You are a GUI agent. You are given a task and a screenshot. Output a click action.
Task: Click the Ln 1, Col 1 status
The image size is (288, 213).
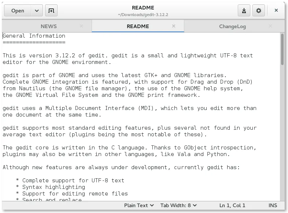pyautogui.click(x=232, y=205)
